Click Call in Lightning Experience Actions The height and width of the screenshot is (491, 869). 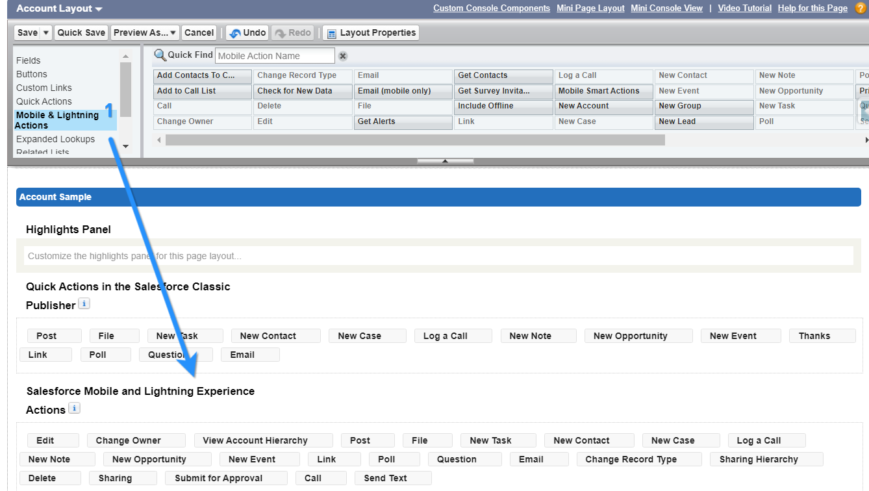[322, 478]
